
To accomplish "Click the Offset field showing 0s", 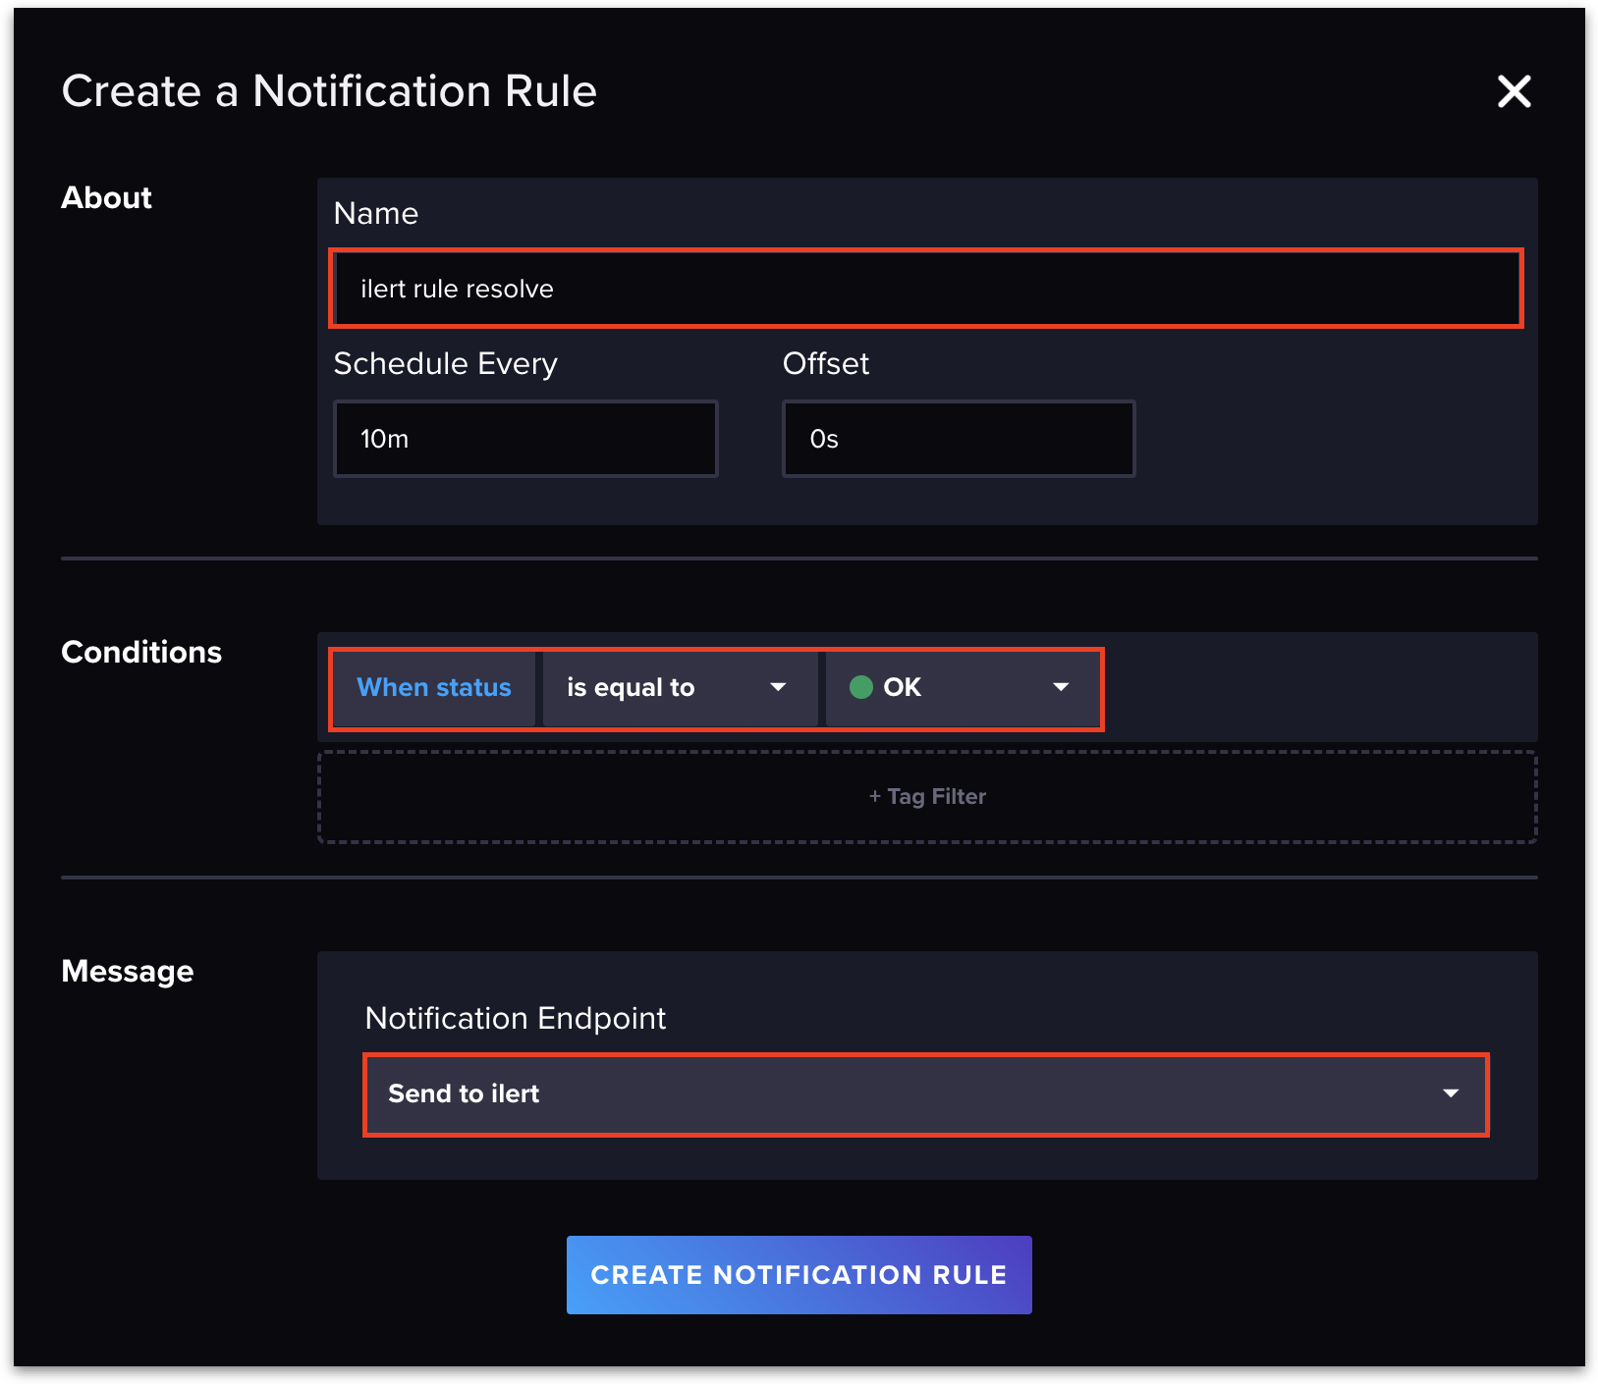I will 958,439.
